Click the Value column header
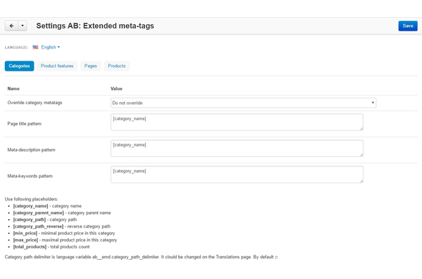This screenshot has width=422, height=279. (117, 88)
